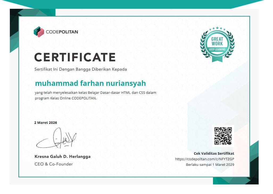The image size is (273, 194).
Task: Click the date 2 Maret 2026
Action: click(45, 123)
